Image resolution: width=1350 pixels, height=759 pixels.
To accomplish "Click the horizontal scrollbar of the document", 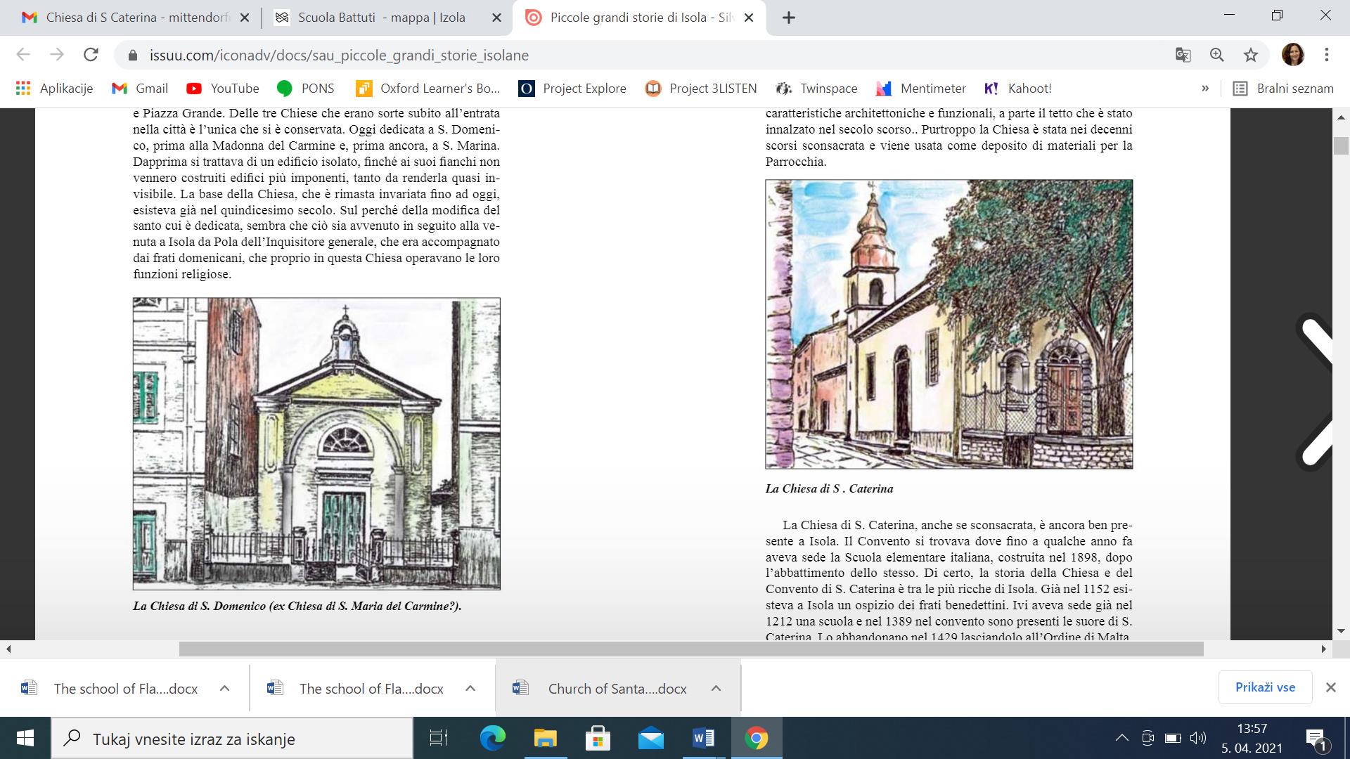I will tap(690, 649).
